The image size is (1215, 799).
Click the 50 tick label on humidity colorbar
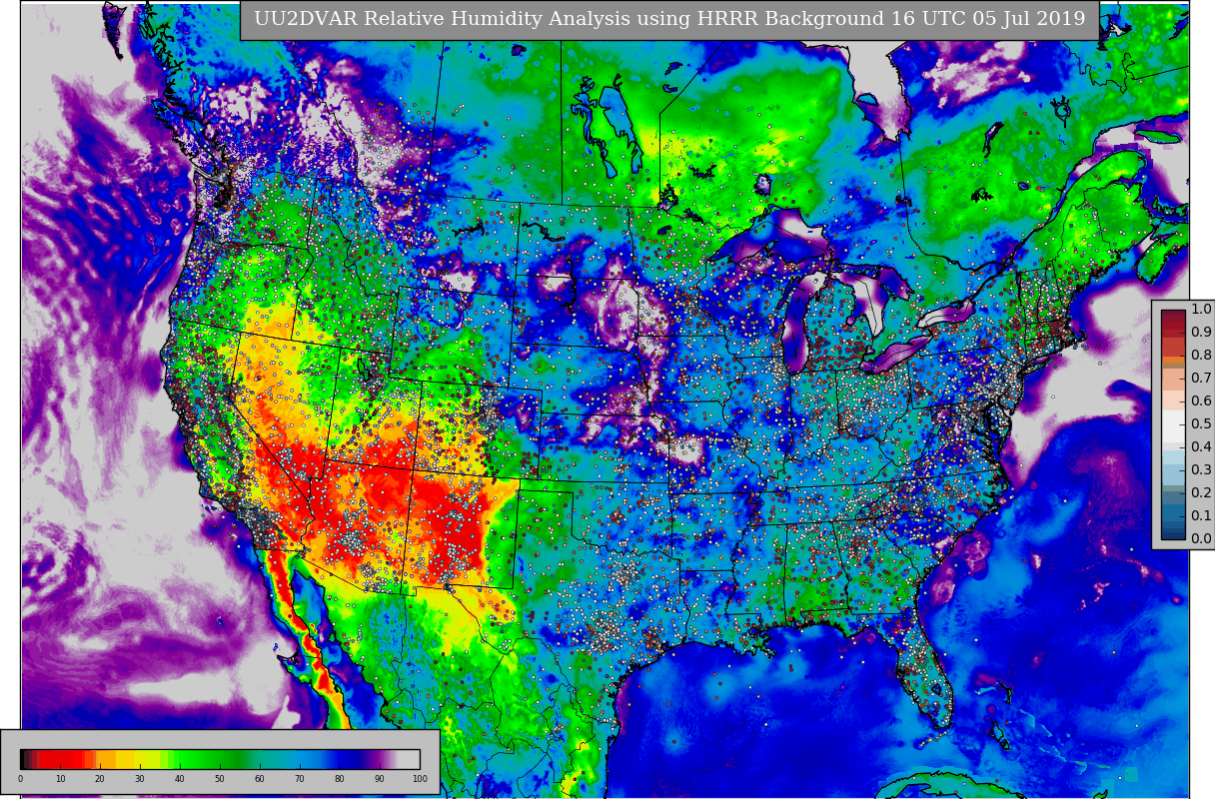220,779
